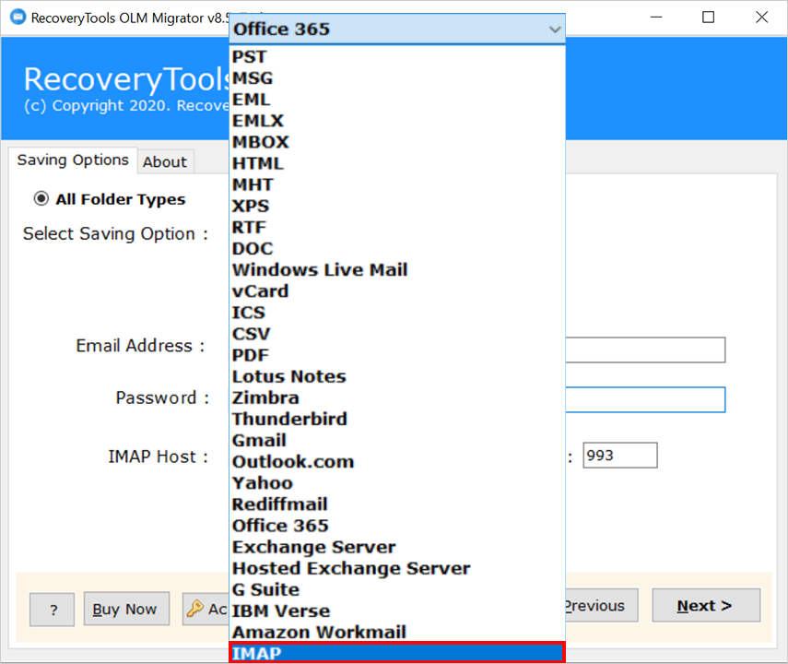Choose XPS in the dropdown
Viewport: 788px width, 664px height.
397,206
